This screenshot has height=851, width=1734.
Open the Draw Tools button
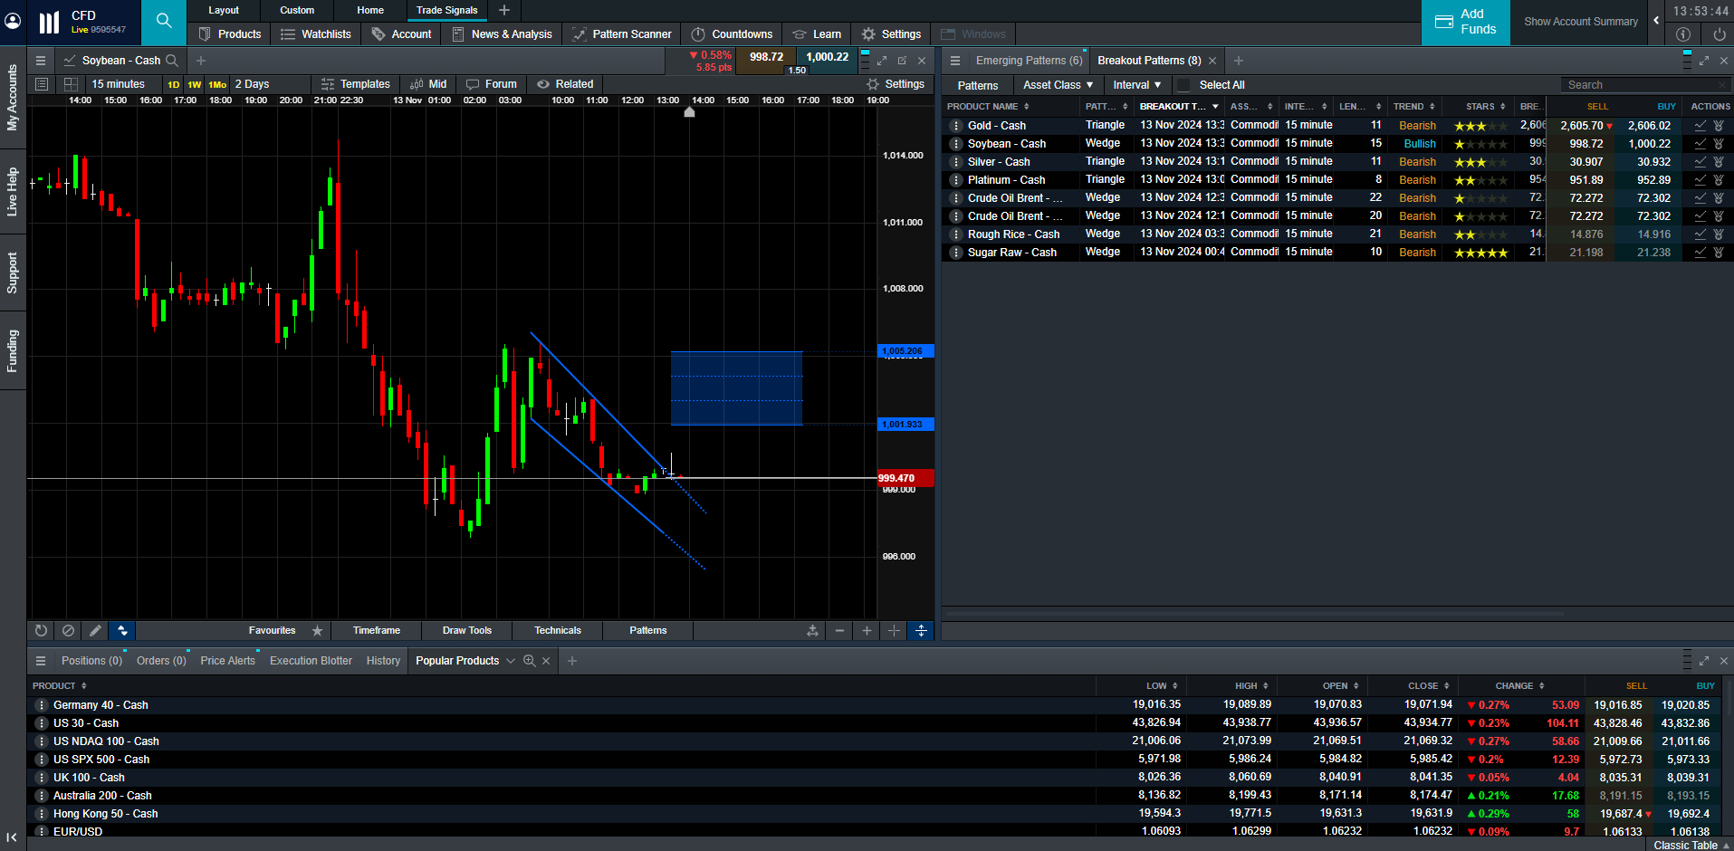(x=466, y=630)
